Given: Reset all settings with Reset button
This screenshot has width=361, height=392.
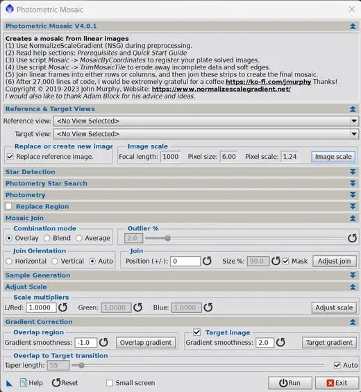Looking at the screenshot, I should point(65,383).
